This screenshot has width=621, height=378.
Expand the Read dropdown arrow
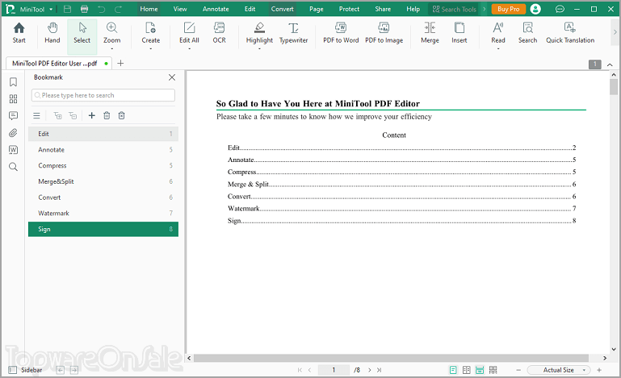pos(497,48)
